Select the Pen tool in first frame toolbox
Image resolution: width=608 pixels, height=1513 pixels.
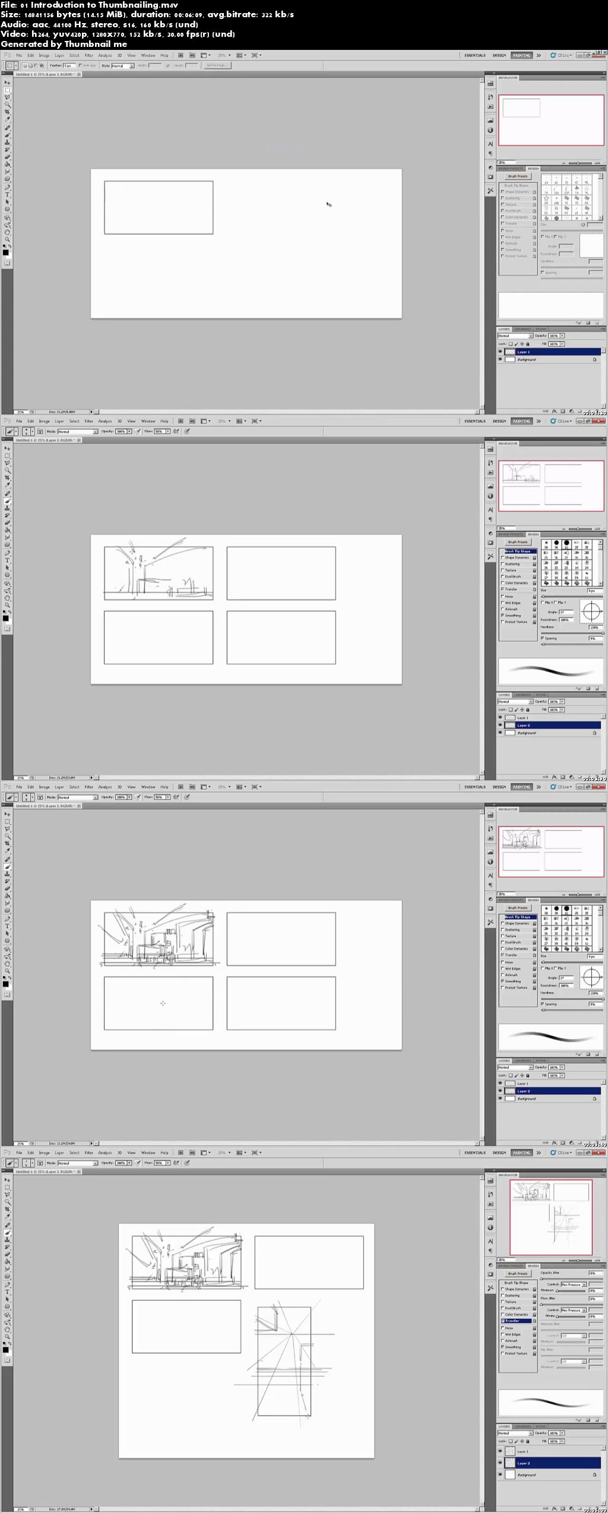[7, 187]
